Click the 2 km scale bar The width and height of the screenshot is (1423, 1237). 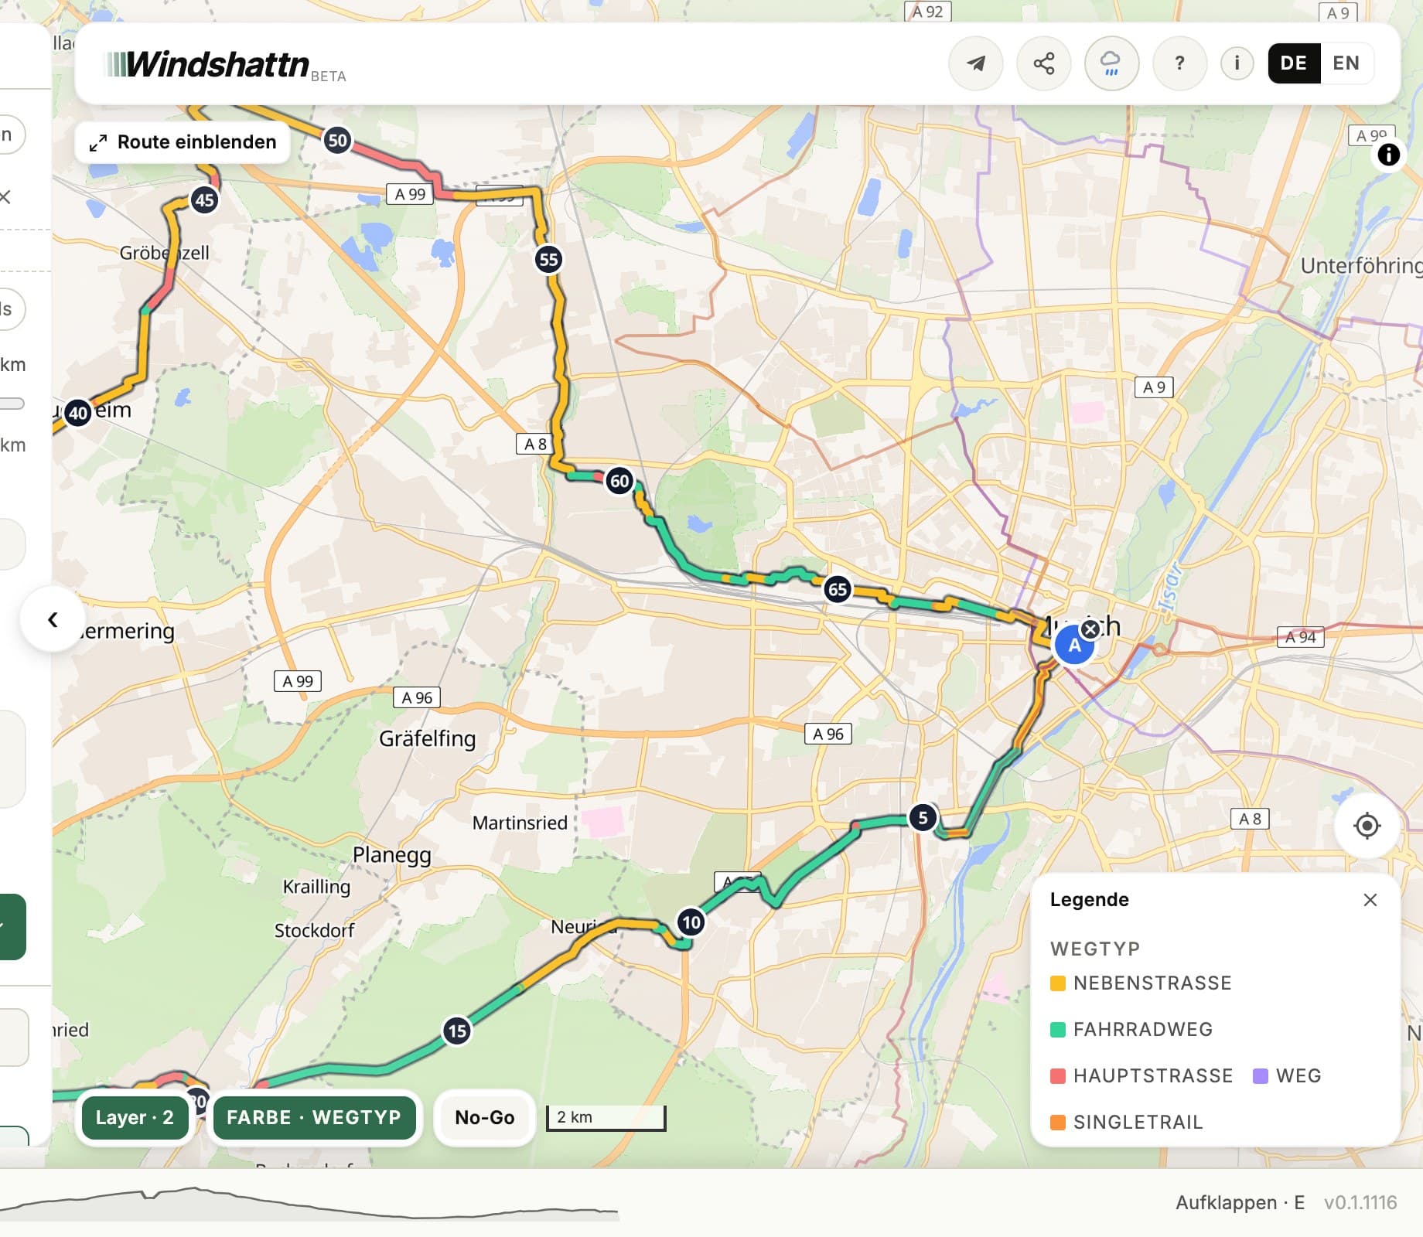click(x=606, y=1117)
